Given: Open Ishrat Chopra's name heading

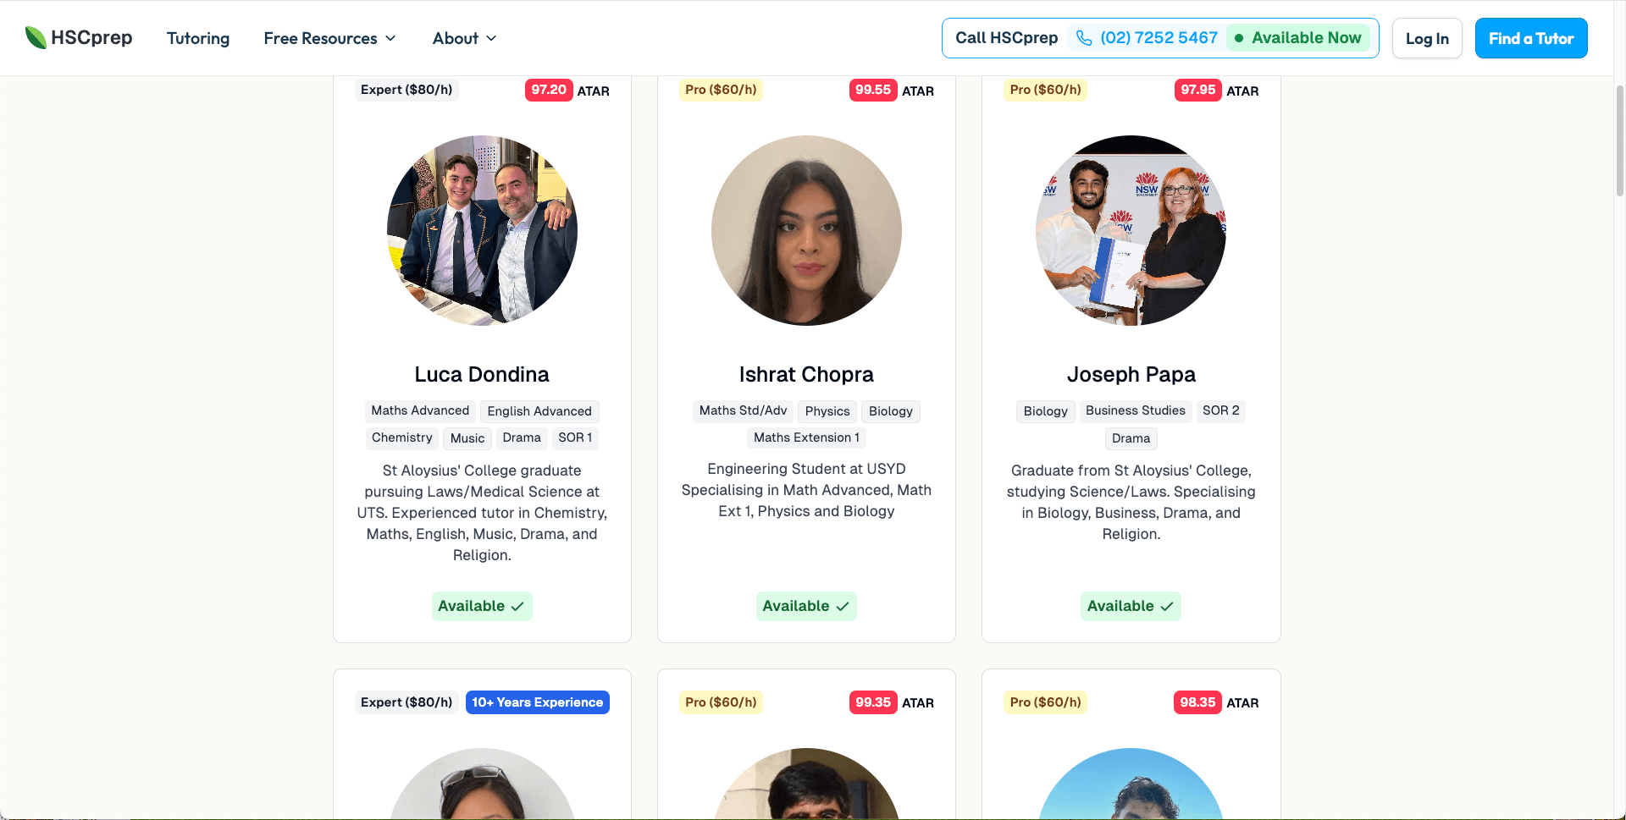Looking at the screenshot, I should click(806, 374).
